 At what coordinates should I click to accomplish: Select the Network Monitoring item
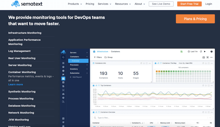coord(21,112)
